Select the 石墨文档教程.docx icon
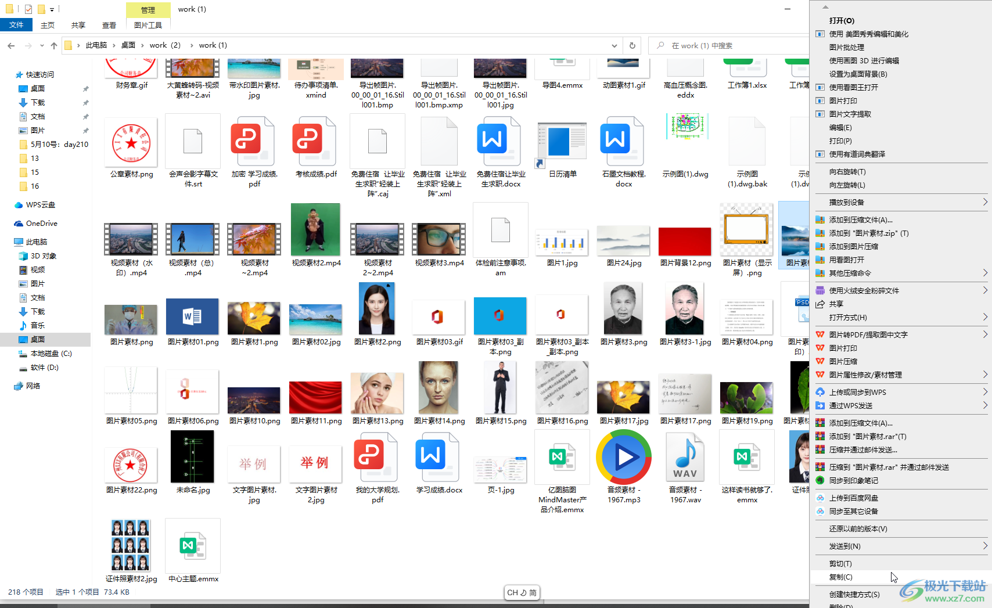992x608 pixels. coord(623,142)
